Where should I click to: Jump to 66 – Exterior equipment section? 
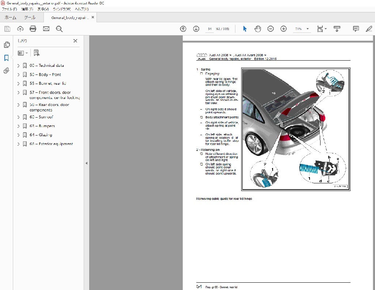[x=51, y=144]
